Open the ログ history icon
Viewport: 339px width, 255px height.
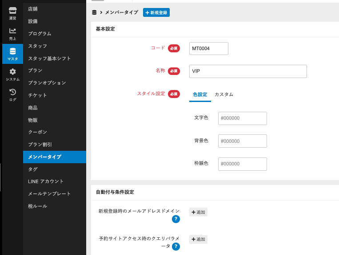pyautogui.click(x=12, y=94)
